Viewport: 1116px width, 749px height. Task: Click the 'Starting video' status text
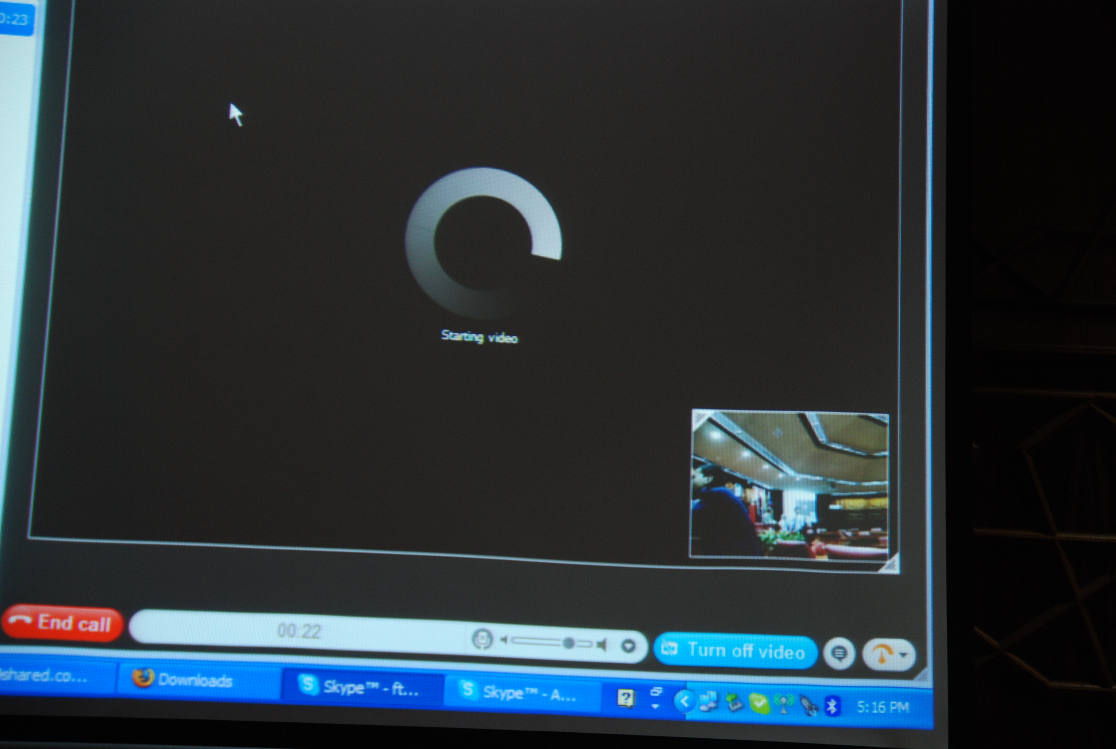click(479, 337)
